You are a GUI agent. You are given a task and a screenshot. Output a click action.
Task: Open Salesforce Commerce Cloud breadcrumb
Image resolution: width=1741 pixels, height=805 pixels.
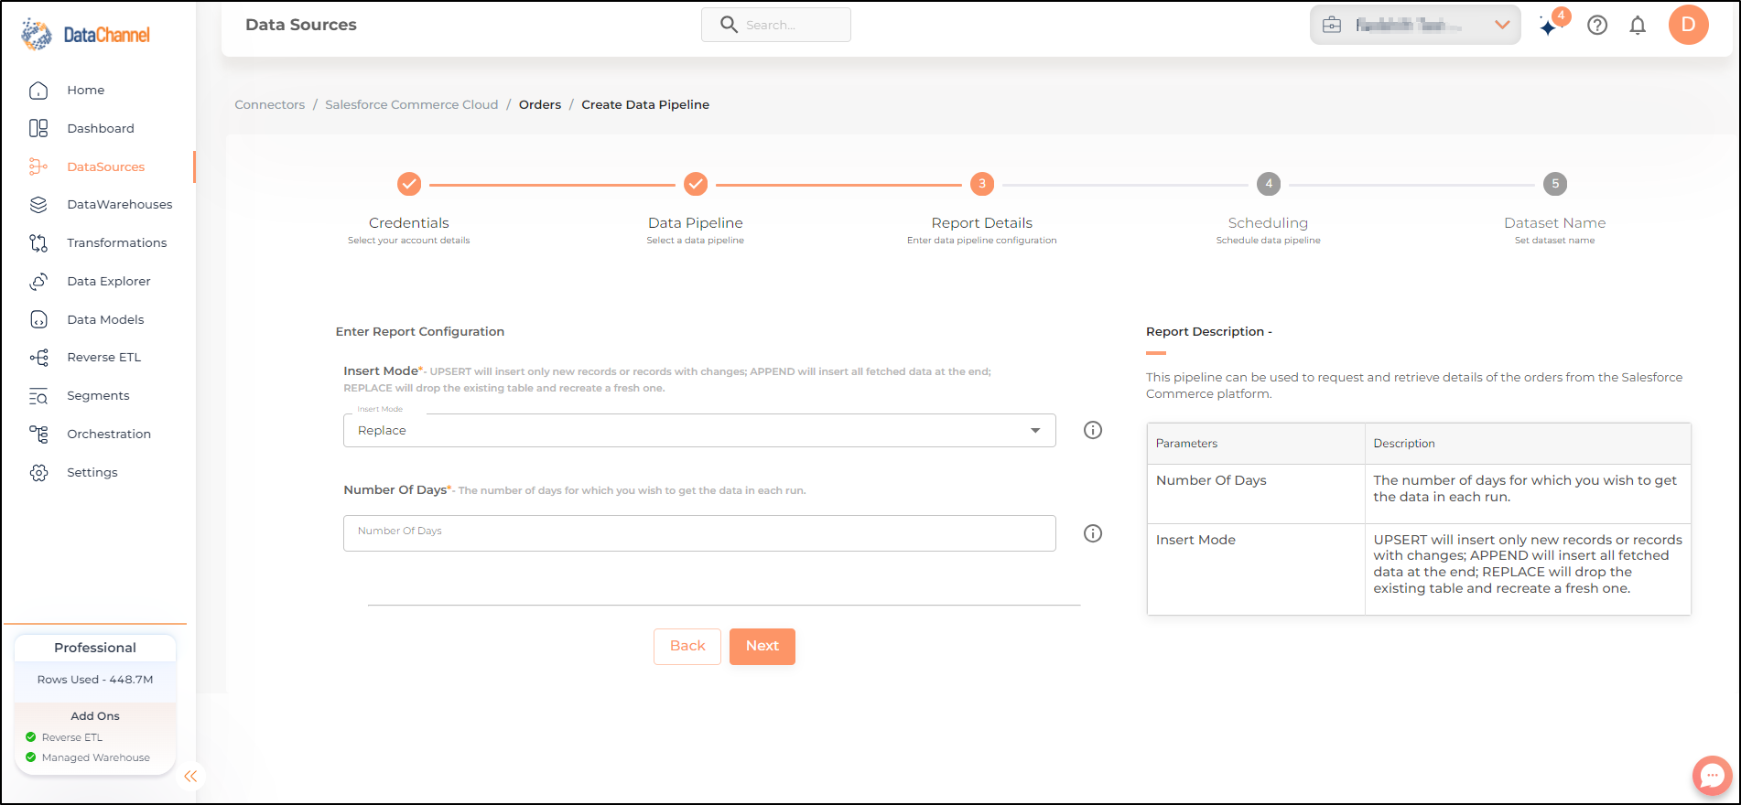[412, 104]
